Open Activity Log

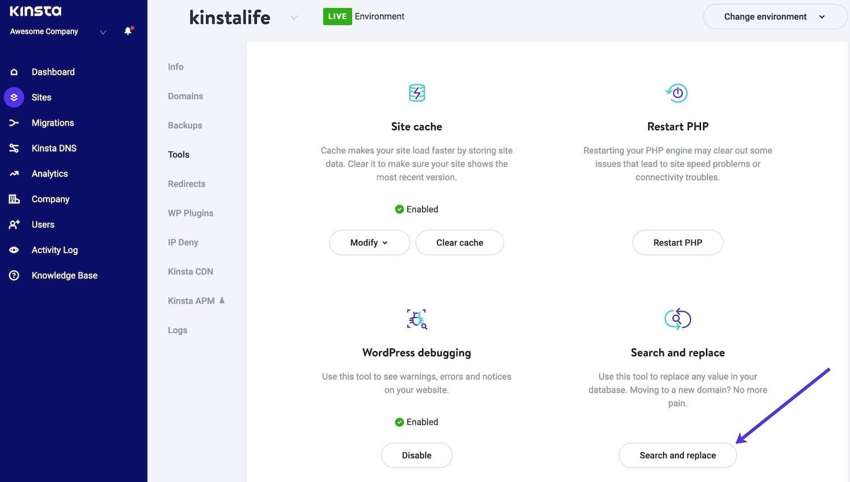click(55, 250)
